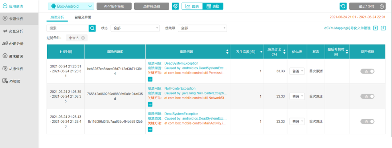
Task: Click the upload symbol file plus icon
Action: pos(376,28)
